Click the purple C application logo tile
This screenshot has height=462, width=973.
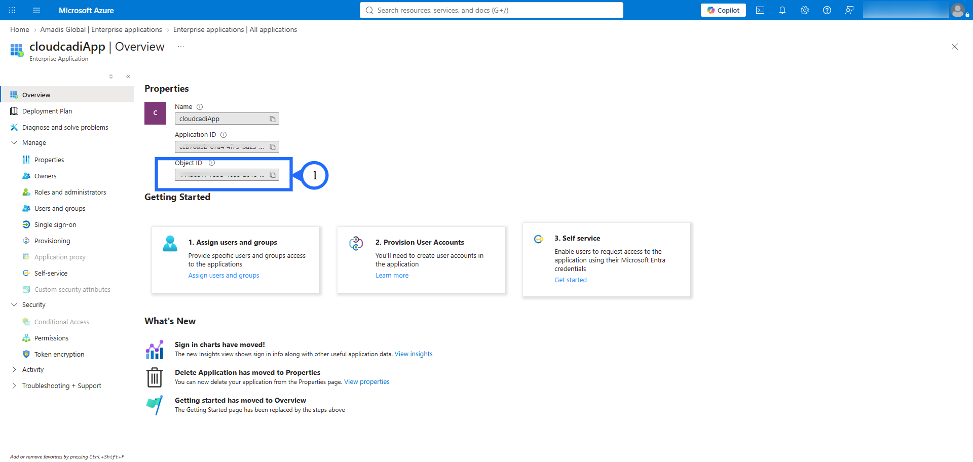[x=155, y=113]
